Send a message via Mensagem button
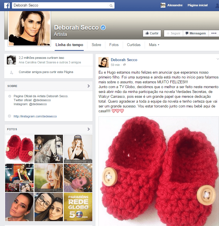This screenshot has width=219, height=226. (196, 33)
